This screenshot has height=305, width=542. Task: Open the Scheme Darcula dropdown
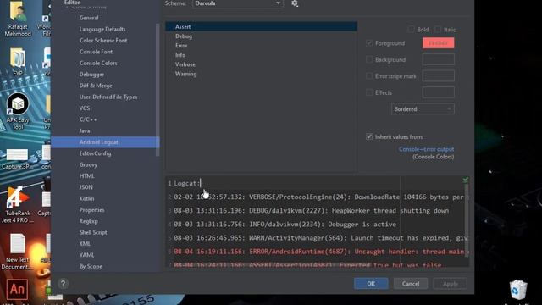pos(238,3)
